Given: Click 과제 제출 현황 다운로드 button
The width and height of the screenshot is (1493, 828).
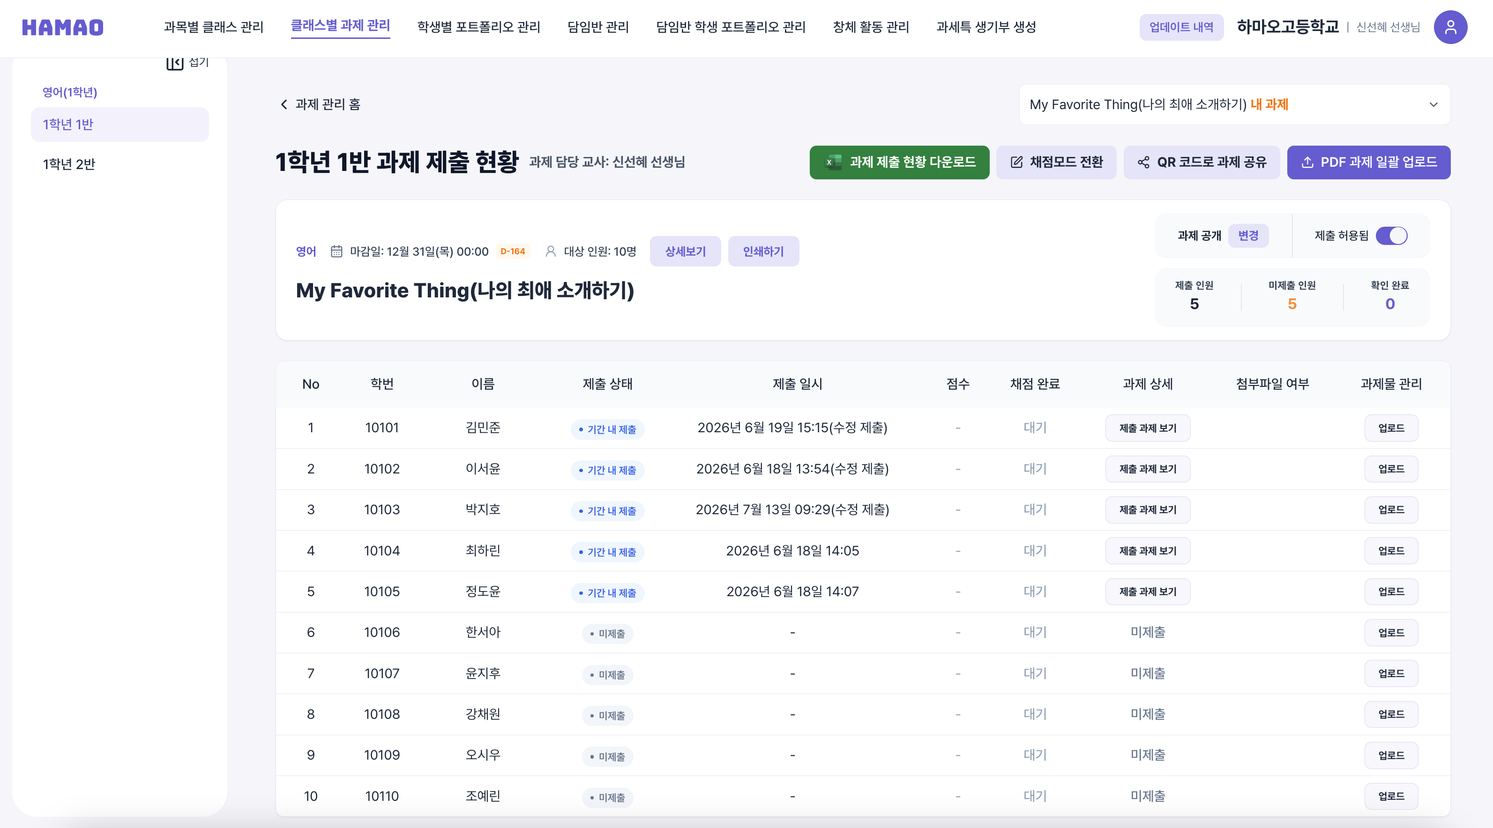Looking at the screenshot, I should tap(900, 162).
